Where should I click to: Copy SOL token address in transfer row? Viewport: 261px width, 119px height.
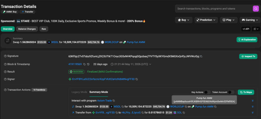tap(184, 113)
